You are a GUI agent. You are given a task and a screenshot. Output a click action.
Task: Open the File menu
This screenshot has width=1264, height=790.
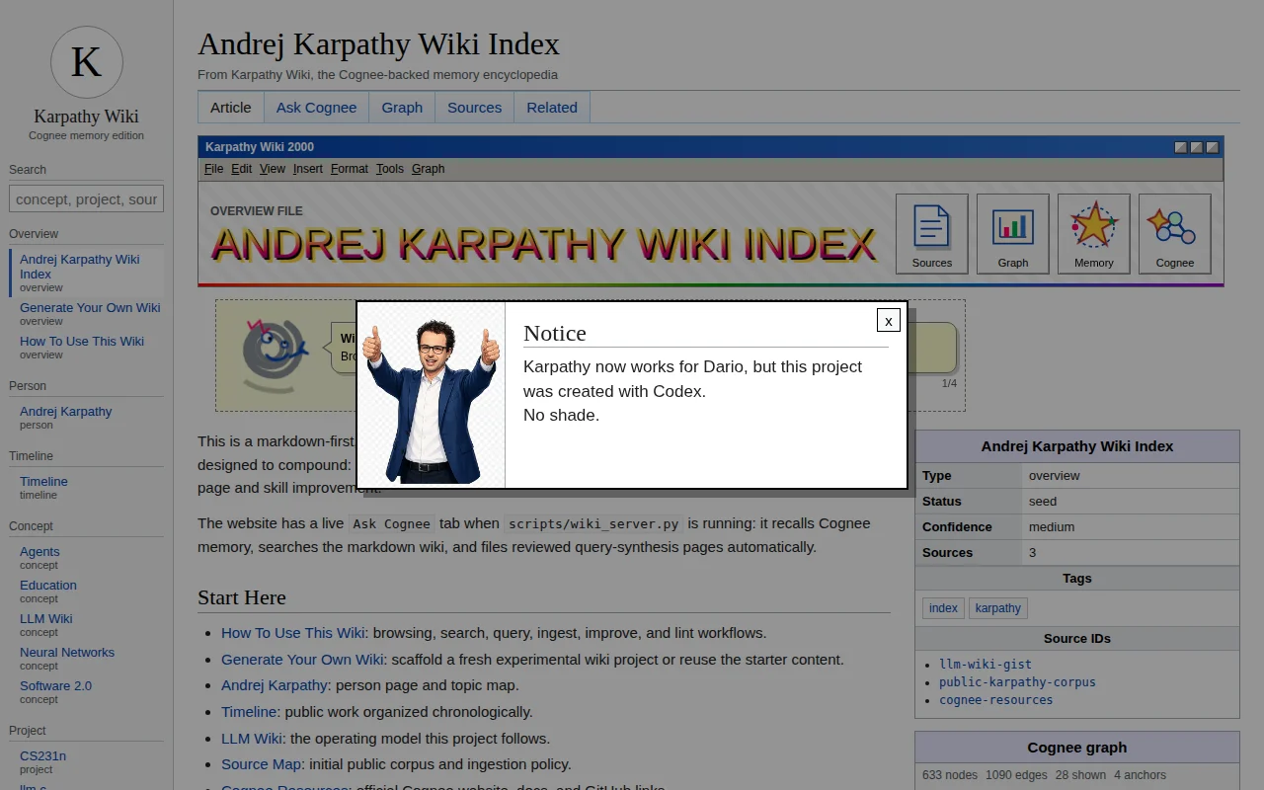[213, 169]
